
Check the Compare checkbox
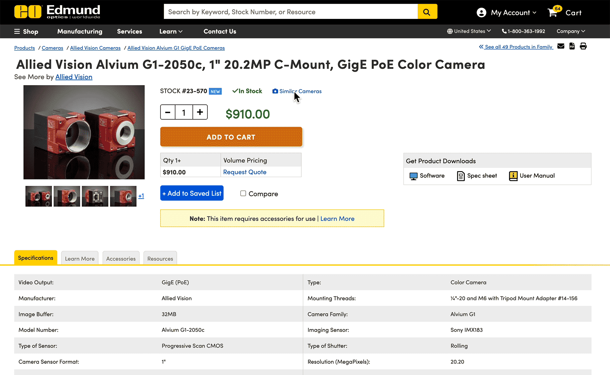point(243,193)
